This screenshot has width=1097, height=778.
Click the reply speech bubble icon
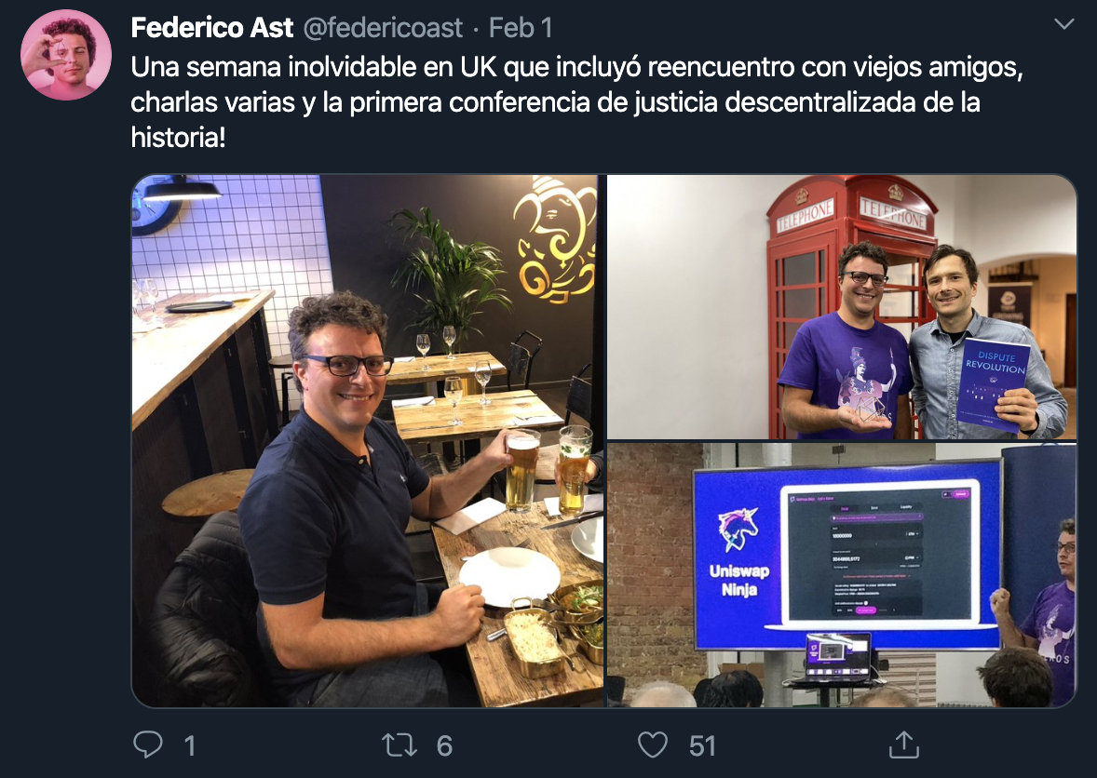pyautogui.click(x=148, y=744)
